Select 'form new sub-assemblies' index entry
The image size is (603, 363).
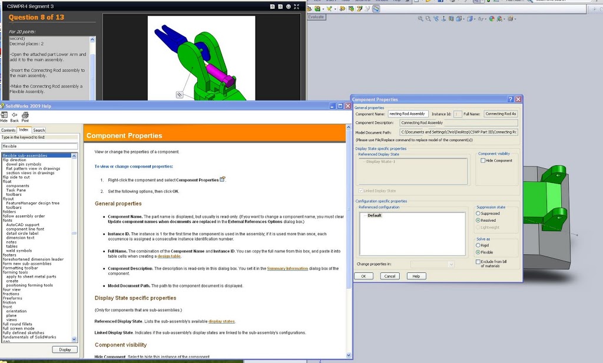(x=27, y=264)
